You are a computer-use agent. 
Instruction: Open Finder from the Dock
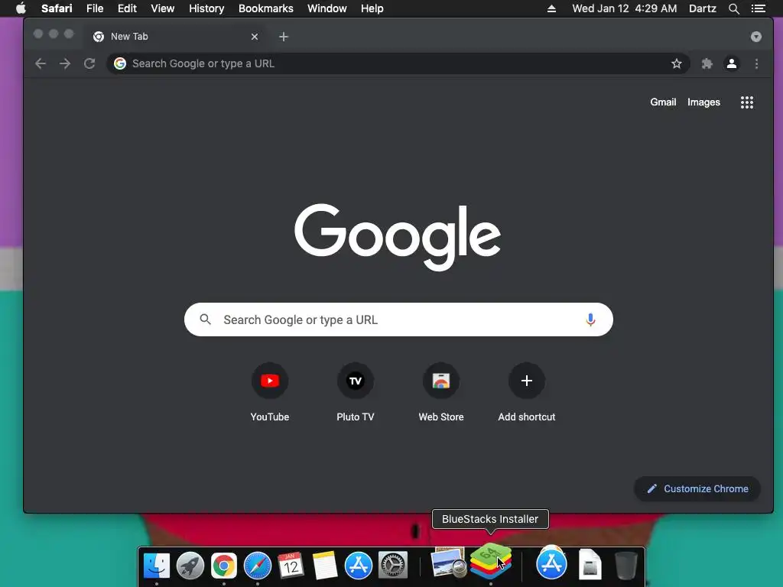(156, 566)
